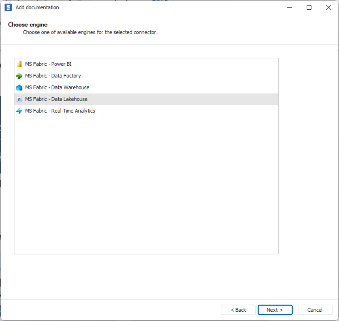The image size is (339, 321).
Task: Click the Data Lakehouse icon
Action: click(19, 99)
